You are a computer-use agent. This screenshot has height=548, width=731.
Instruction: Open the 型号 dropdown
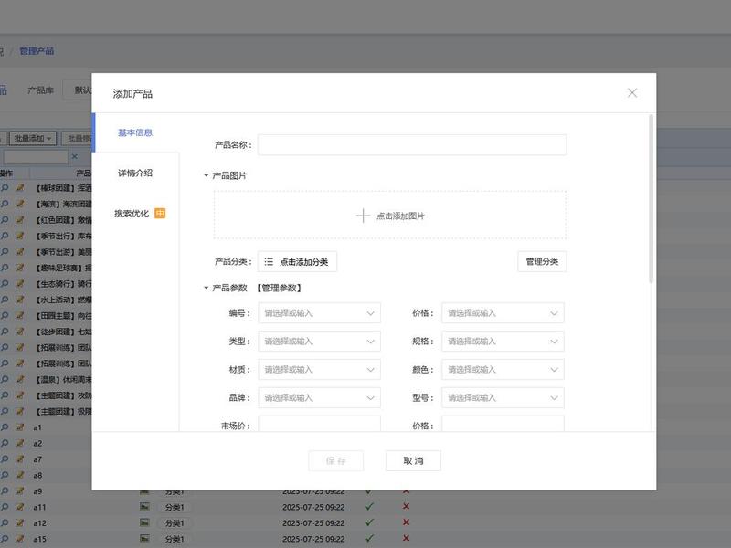pos(503,398)
